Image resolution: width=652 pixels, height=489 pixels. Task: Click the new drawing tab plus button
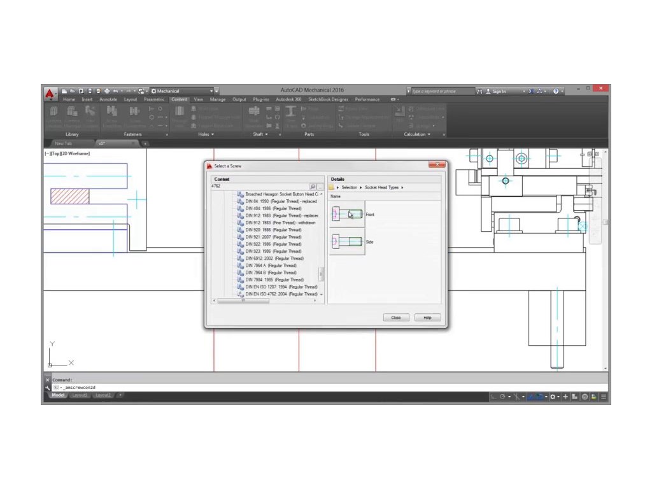click(145, 143)
